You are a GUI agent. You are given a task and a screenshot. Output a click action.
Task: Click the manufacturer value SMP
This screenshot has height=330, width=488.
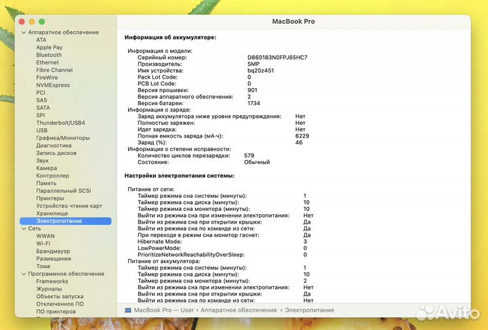click(x=253, y=64)
